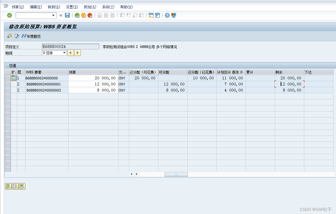Screen dimensions: 336x214
Task: Click the Last Page icon
Action: pyautogui.click(x=142, y=15)
